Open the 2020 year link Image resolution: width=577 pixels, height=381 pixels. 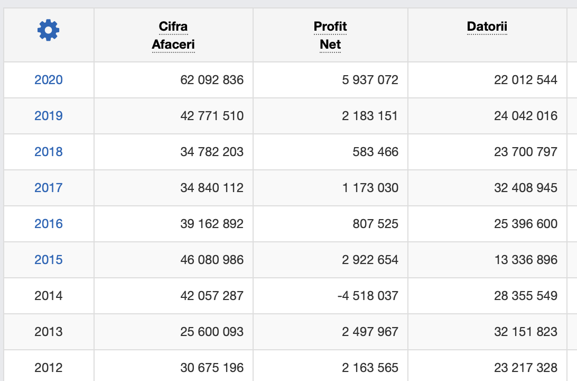pos(49,80)
